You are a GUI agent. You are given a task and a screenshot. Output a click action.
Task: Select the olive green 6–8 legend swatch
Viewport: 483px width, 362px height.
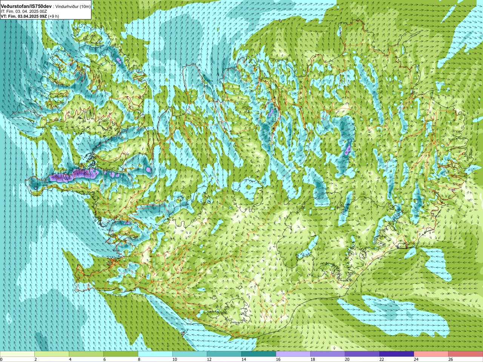point(121,354)
